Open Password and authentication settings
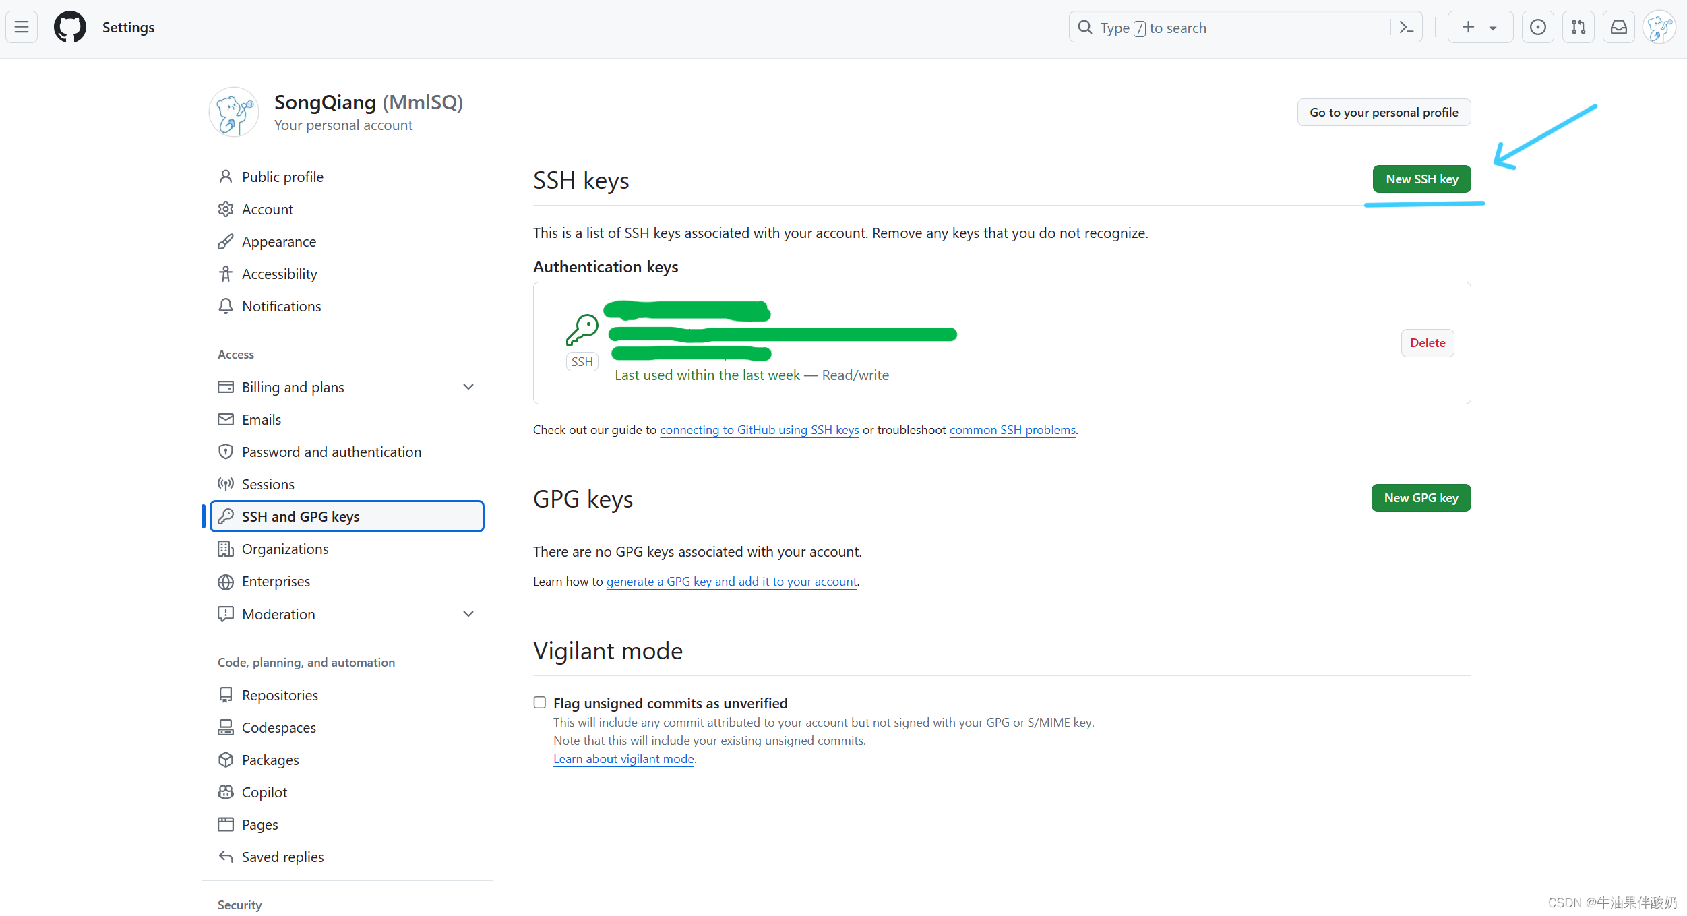This screenshot has width=1687, height=916. pyautogui.click(x=331, y=452)
